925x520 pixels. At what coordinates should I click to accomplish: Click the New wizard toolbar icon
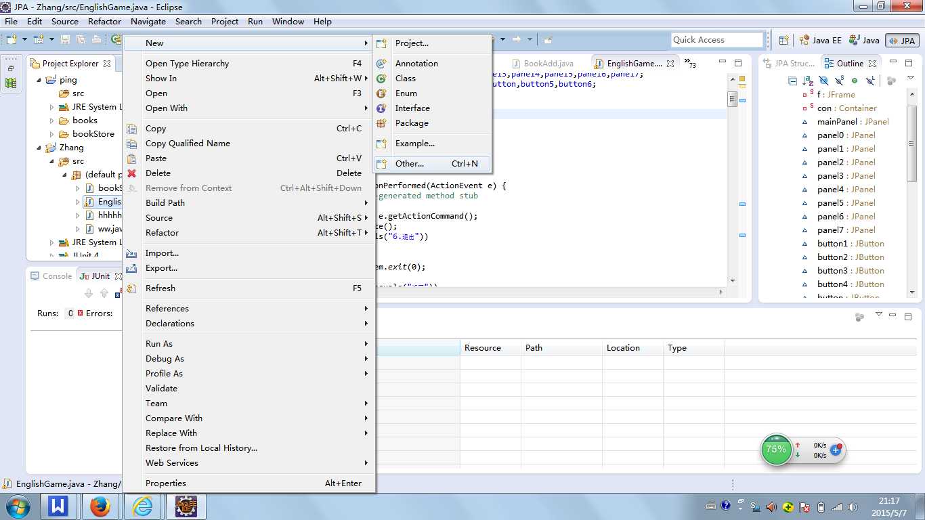12,40
